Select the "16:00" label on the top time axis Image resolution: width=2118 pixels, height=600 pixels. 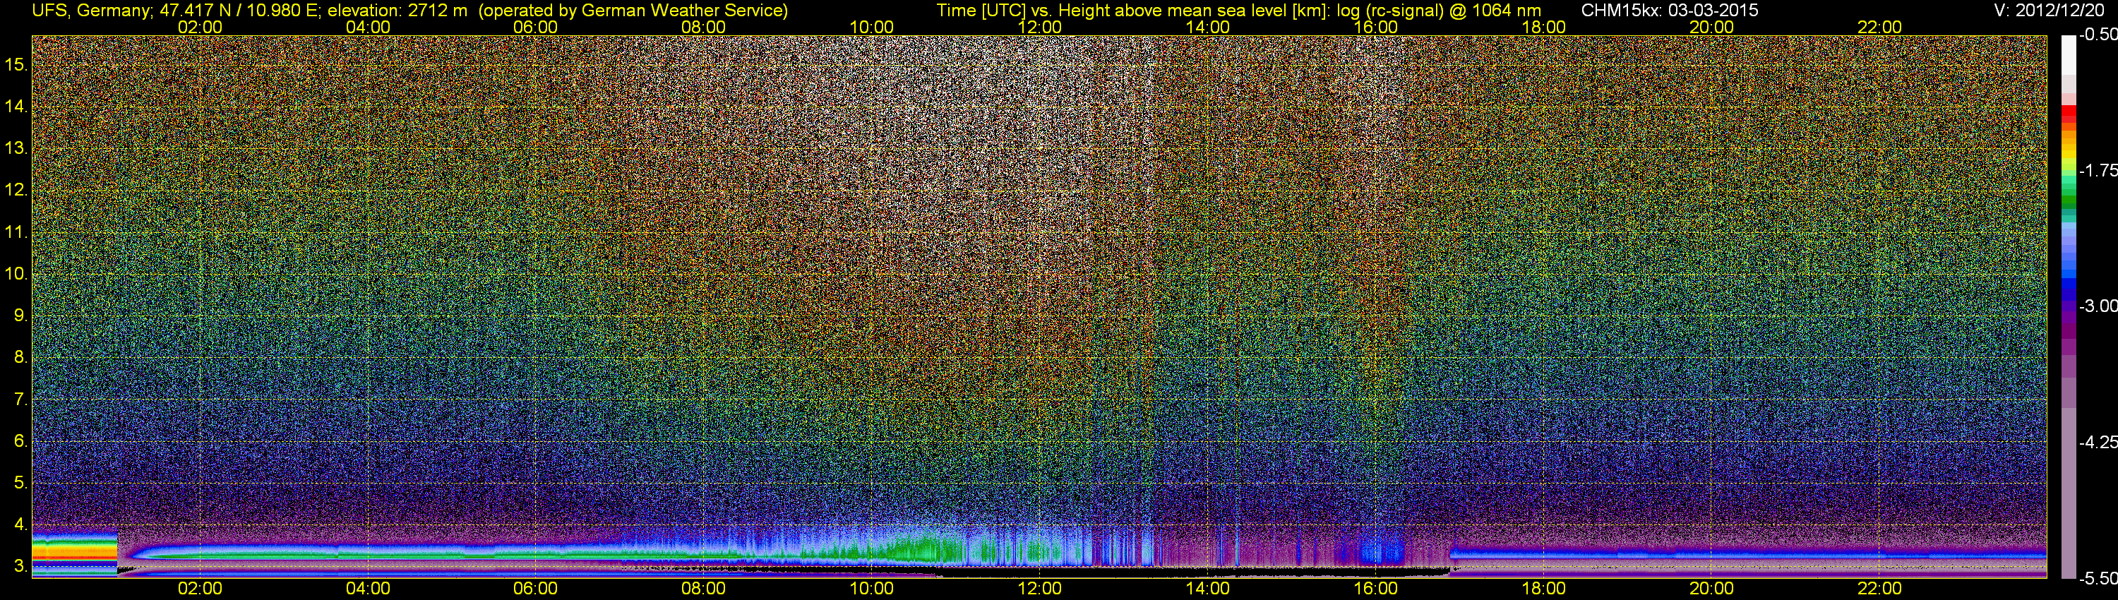[1375, 27]
